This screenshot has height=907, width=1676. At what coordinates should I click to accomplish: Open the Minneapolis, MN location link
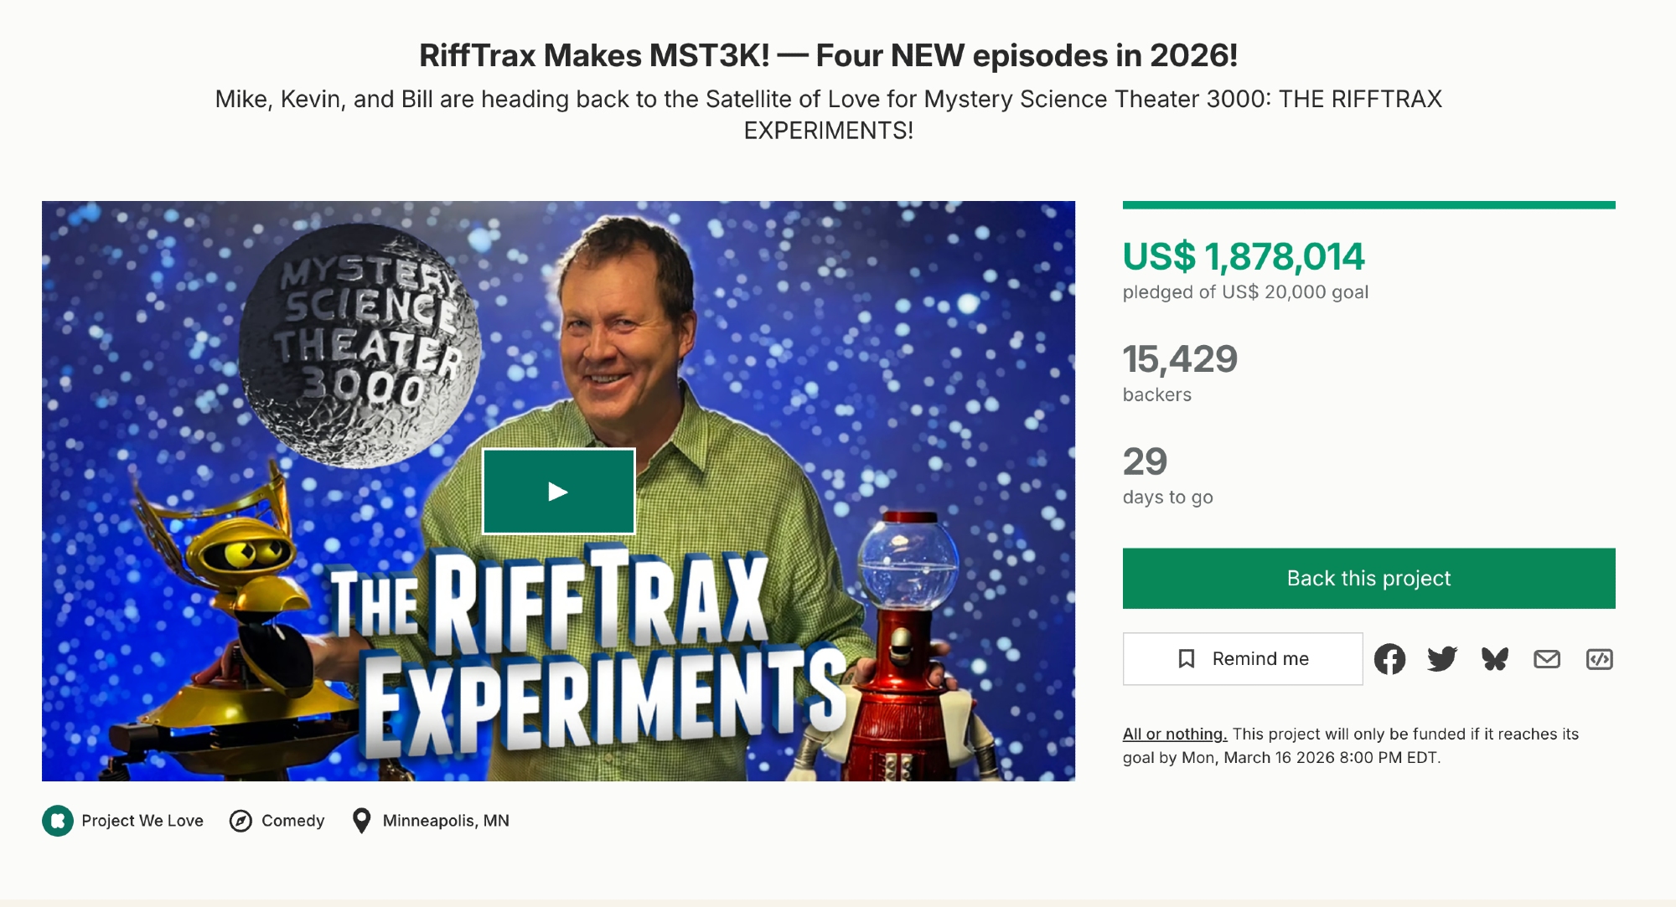point(446,821)
